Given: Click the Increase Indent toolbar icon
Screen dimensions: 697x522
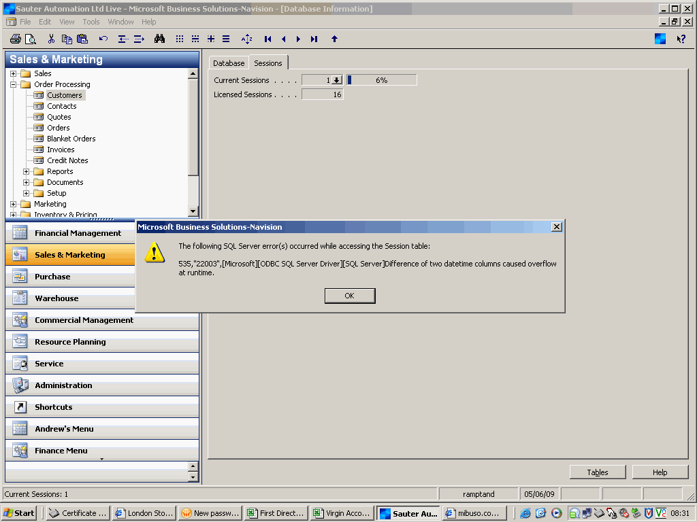Looking at the screenshot, I should pyautogui.click(x=139, y=39).
